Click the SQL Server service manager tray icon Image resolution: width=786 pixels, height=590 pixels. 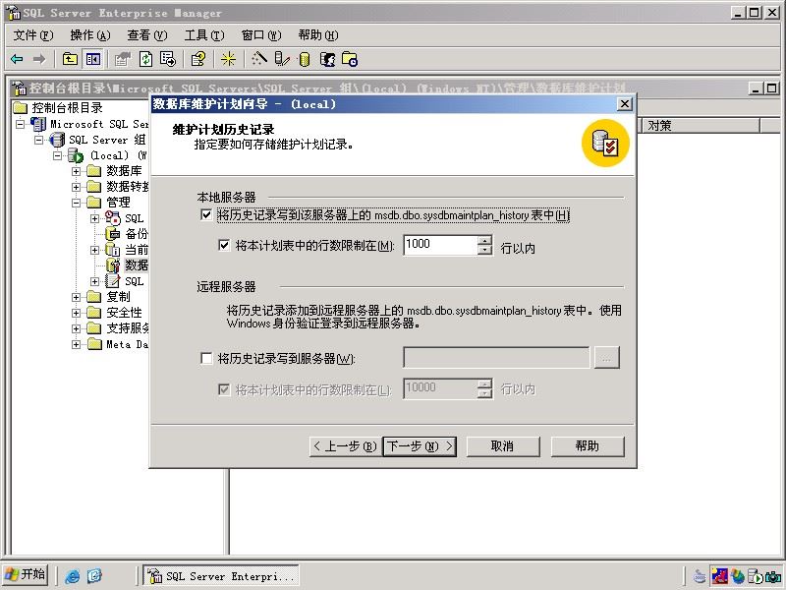pyautogui.click(x=756, y=576)
